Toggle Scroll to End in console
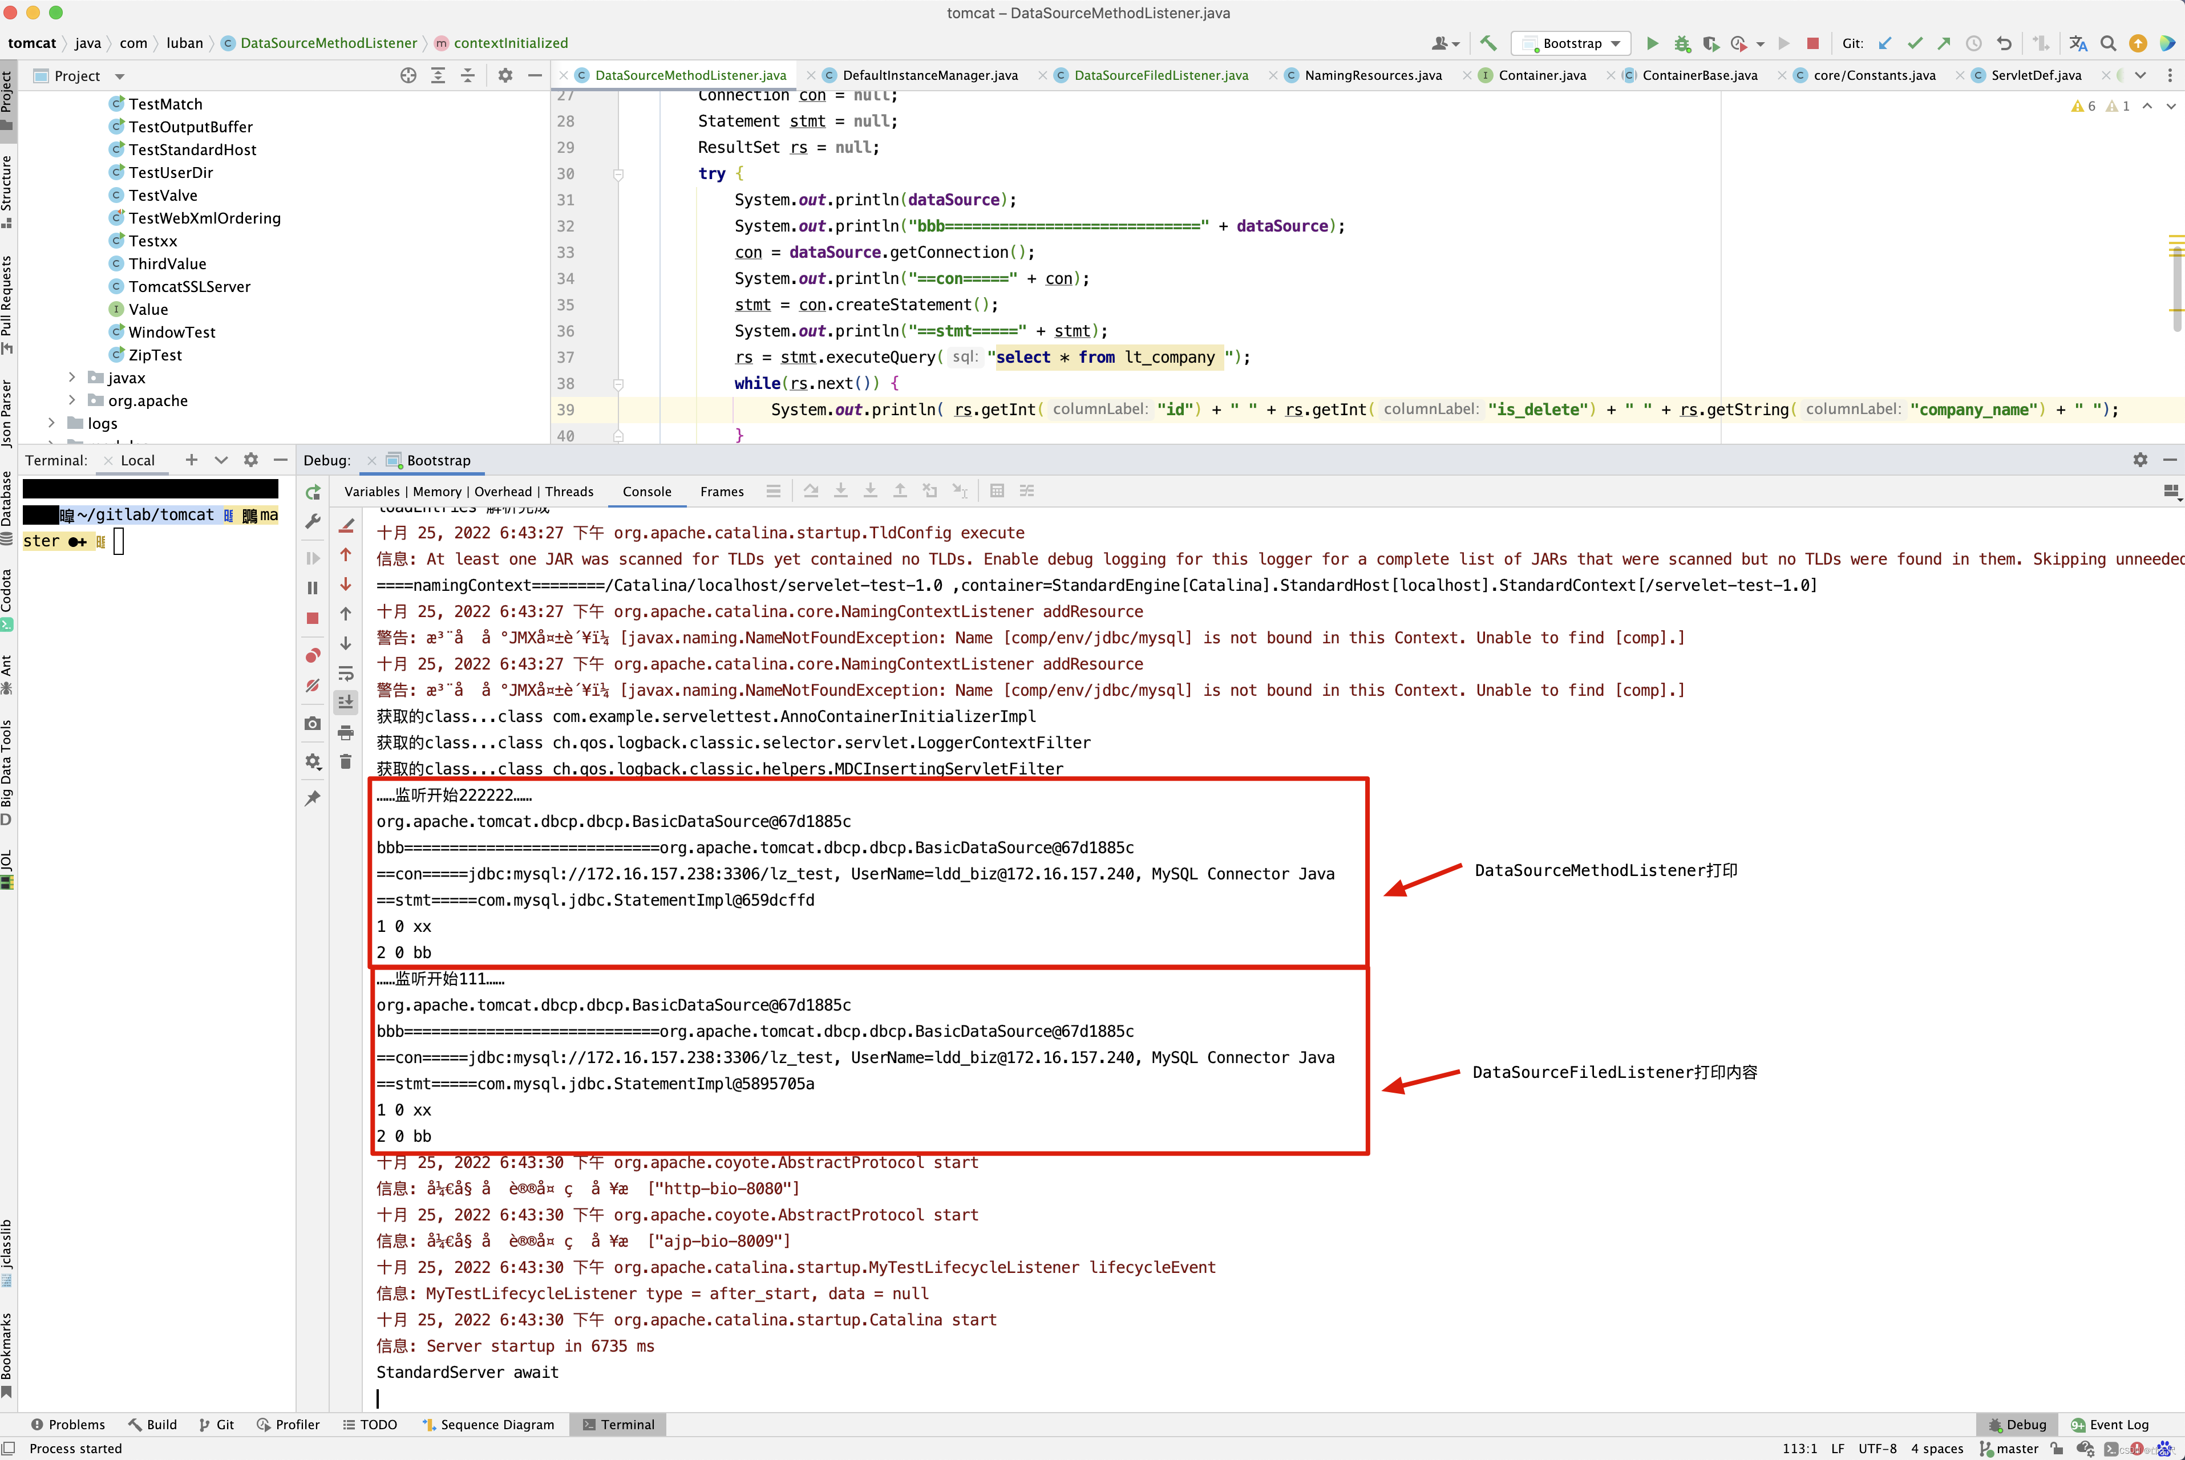This screenshot has height=1460, width=2185. 346,702
